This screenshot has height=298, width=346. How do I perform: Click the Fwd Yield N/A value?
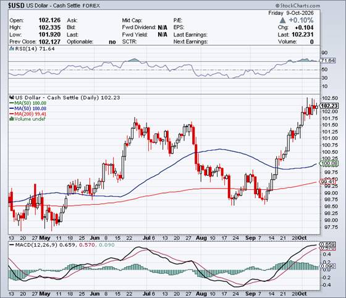[162, 35]
